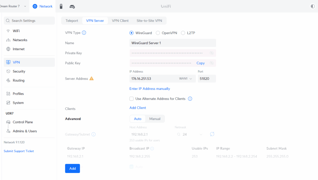This screenshot has height=180, width=318.
Task: Click the search magnifier icon in settings
Action: click(8, 21)
